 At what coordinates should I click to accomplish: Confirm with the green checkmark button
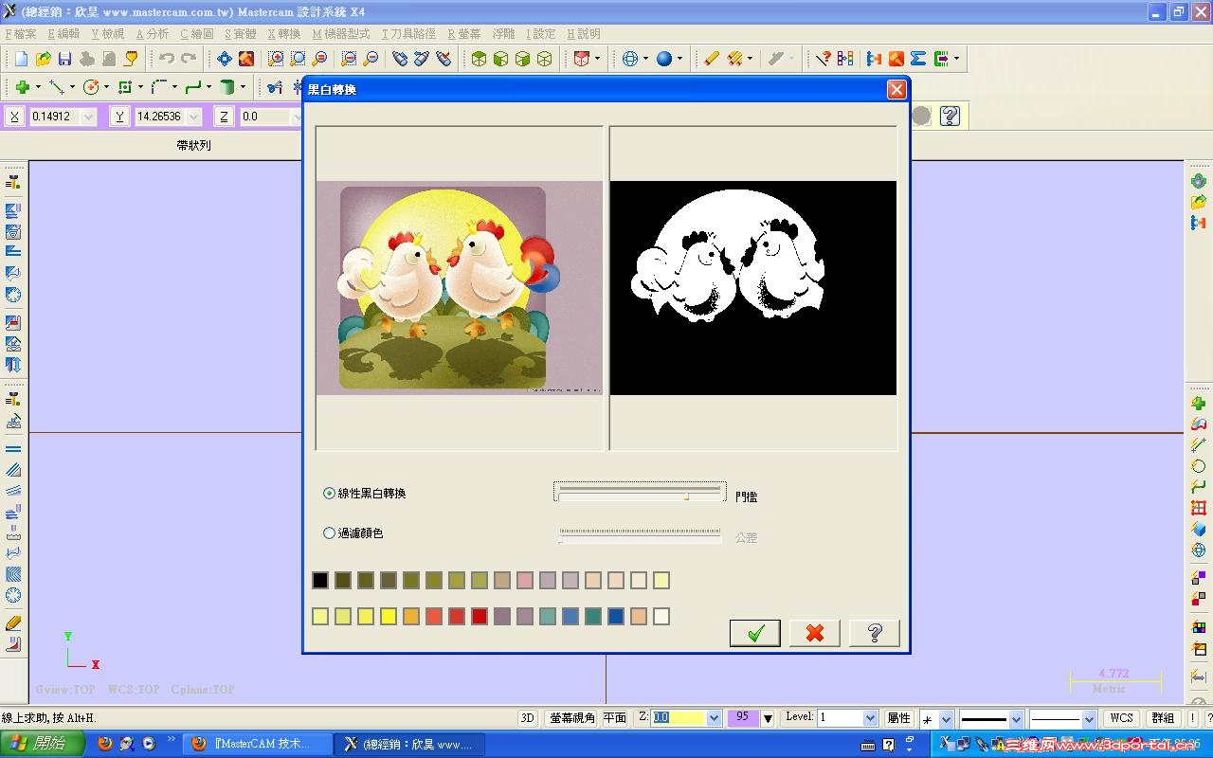pyautogui.click(x=755, y=633)
